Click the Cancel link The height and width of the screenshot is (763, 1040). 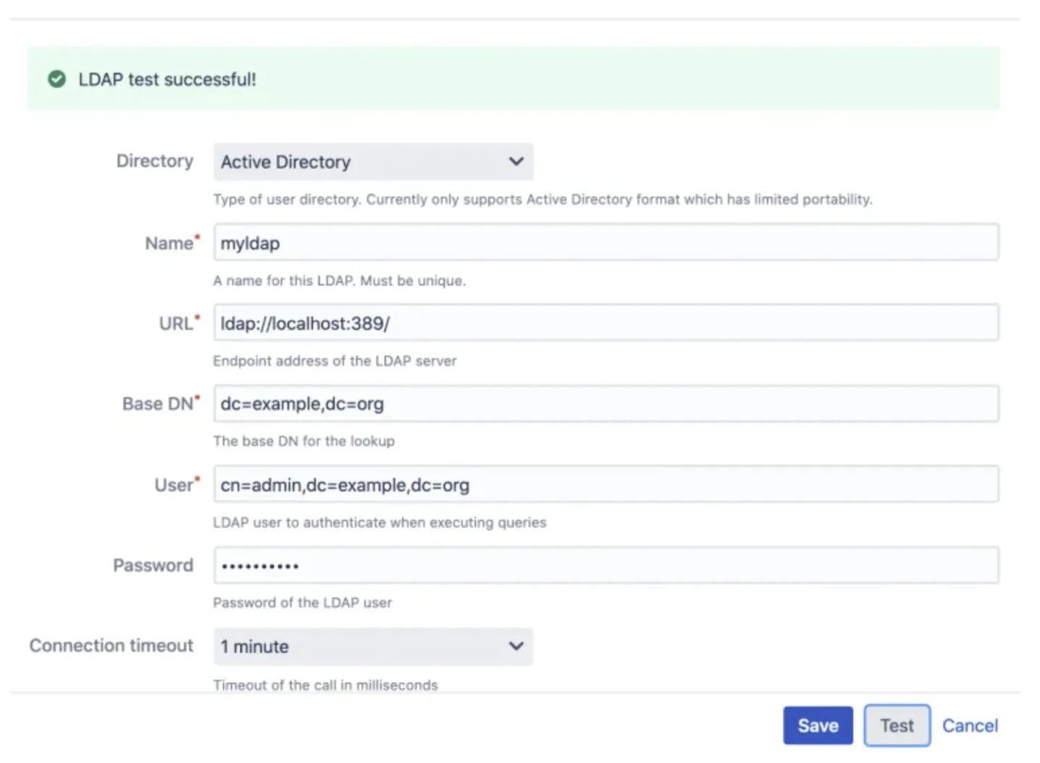(x=970, y=725)
